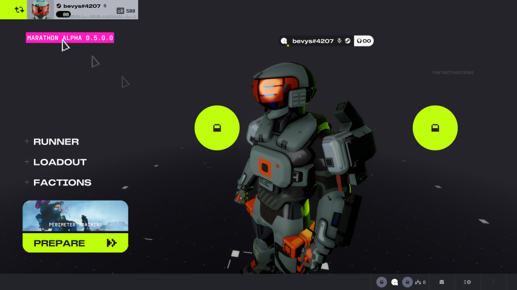Click the help question mark icon

[x=493, y=282]
